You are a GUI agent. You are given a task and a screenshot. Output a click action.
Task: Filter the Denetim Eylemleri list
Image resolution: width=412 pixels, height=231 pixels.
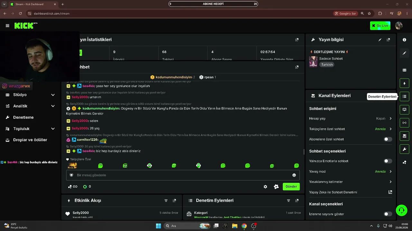click(x=288, y=201)
